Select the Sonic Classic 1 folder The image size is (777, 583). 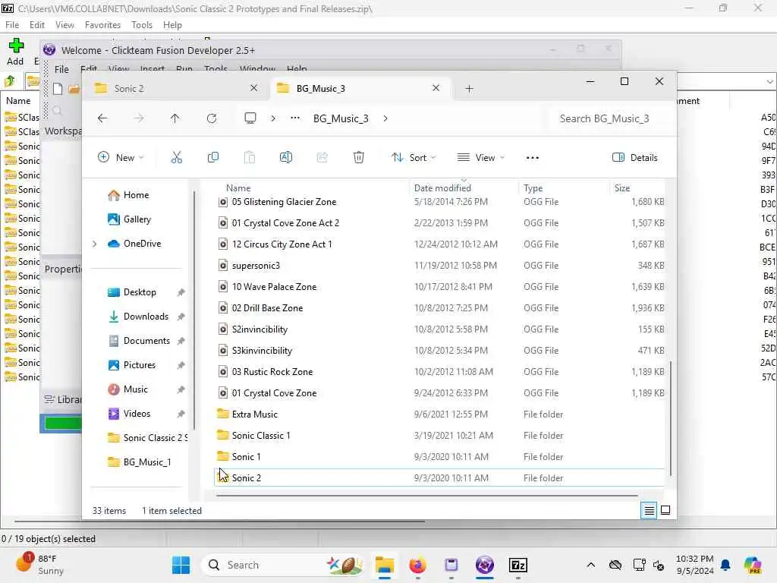point(440,436)
